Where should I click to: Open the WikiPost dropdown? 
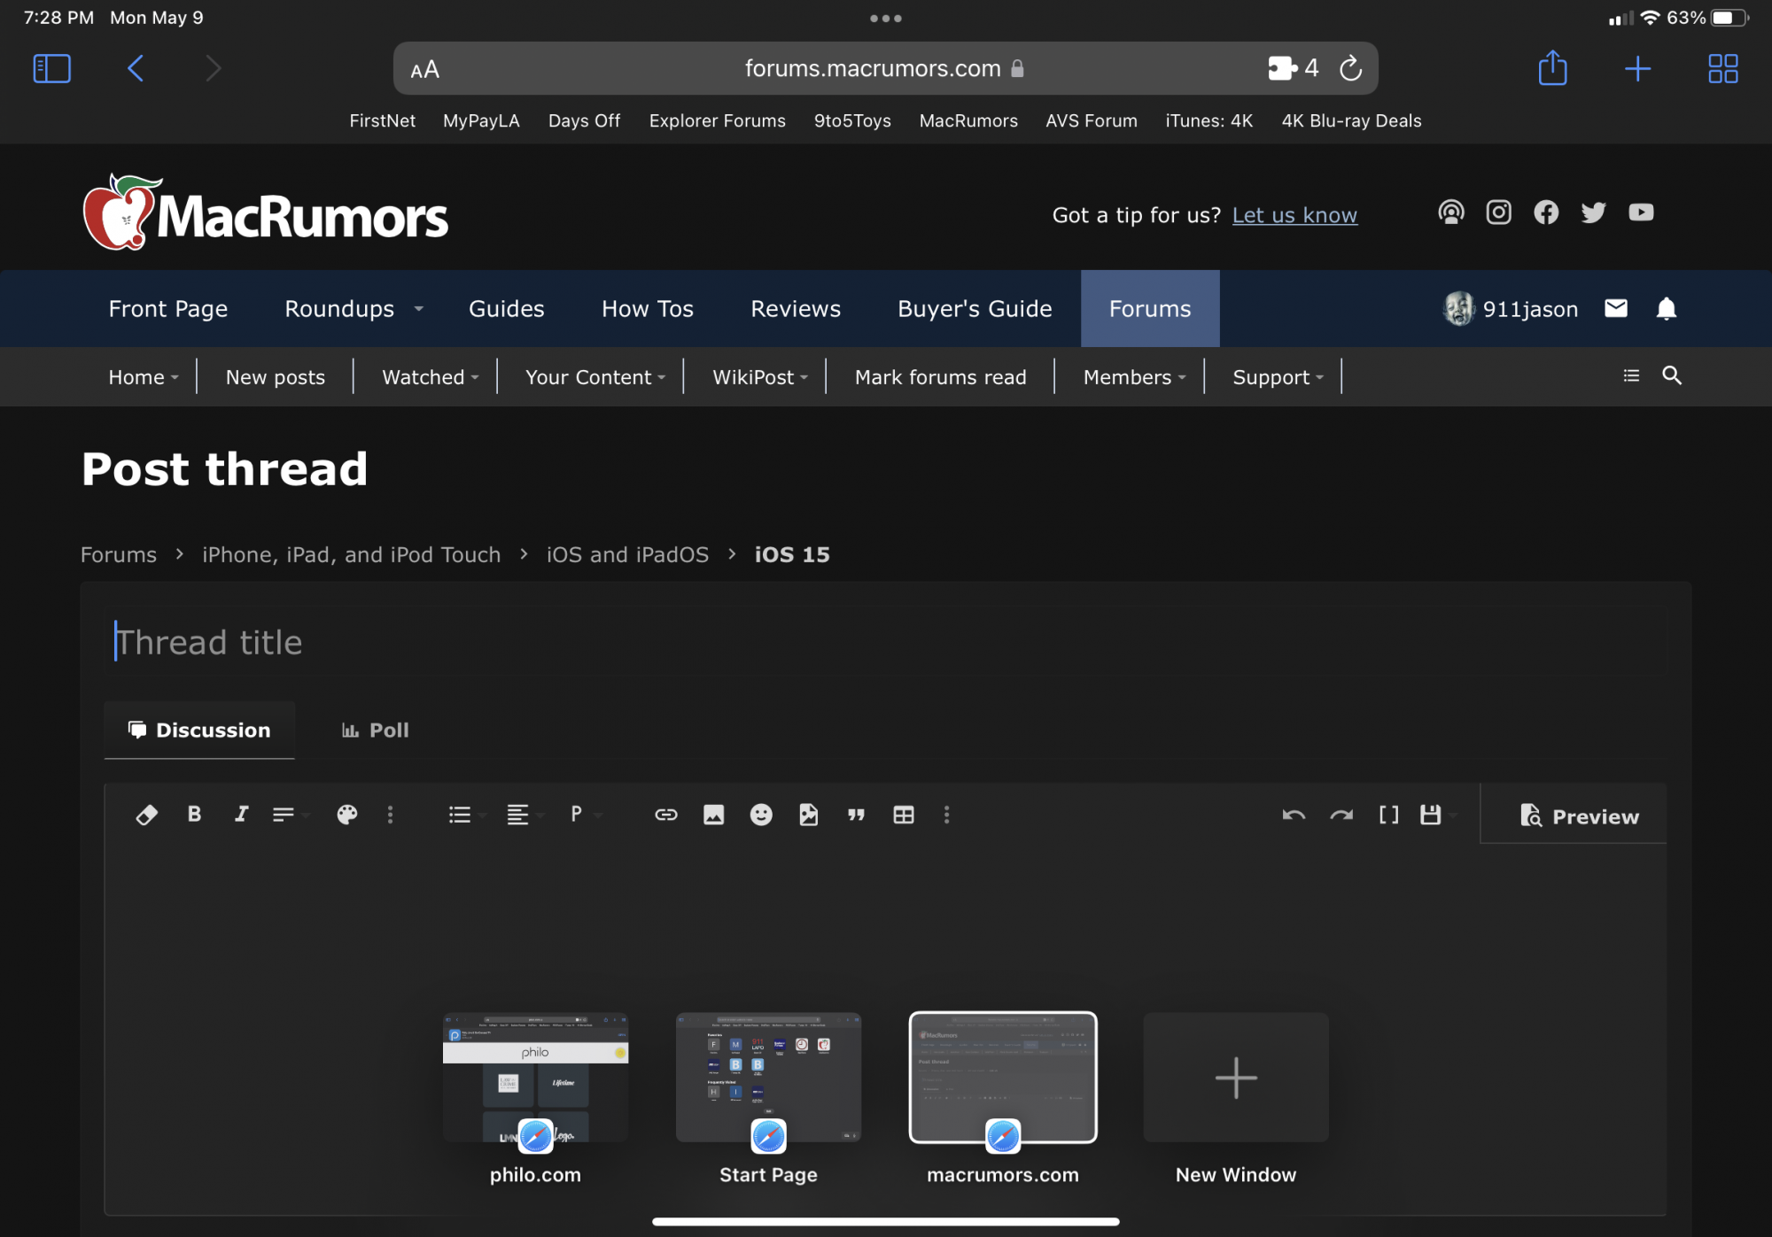[759, 377]
